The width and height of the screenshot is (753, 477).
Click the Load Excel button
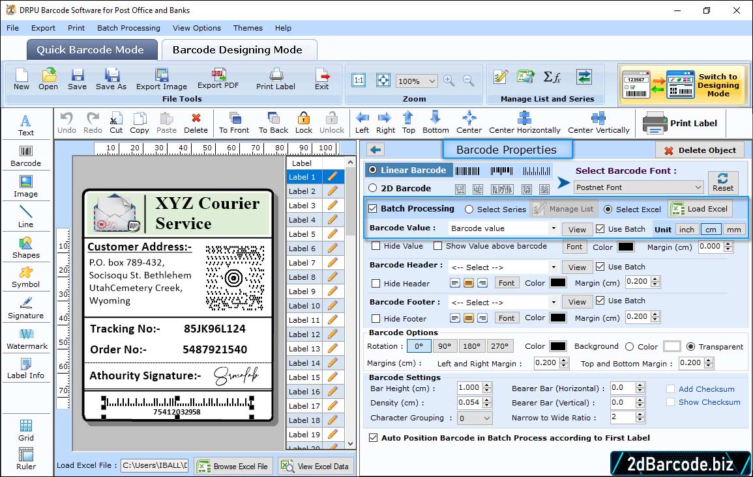tap(700, 209)
